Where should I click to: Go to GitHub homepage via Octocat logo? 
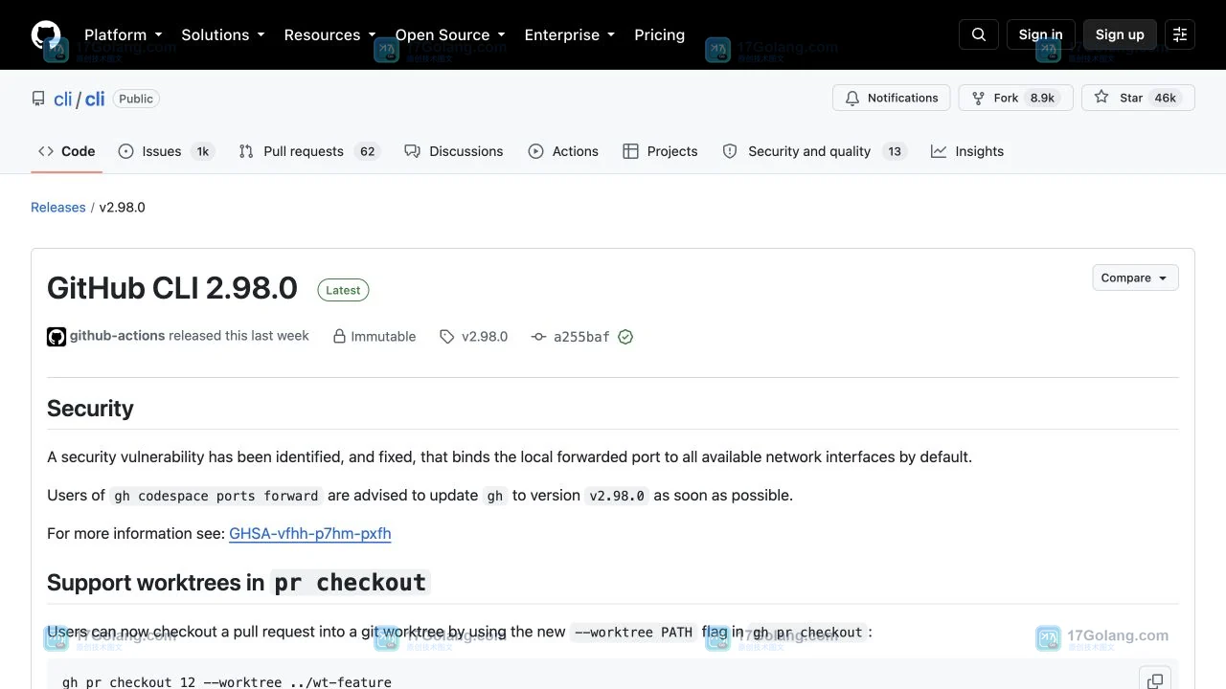[x=46, y=34]
